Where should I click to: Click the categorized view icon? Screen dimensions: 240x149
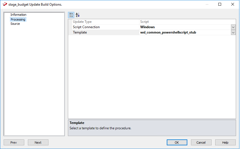tap(71, 15)
